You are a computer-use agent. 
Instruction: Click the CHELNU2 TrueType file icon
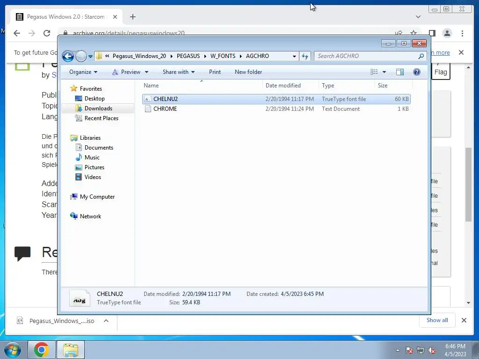point(147,99)
